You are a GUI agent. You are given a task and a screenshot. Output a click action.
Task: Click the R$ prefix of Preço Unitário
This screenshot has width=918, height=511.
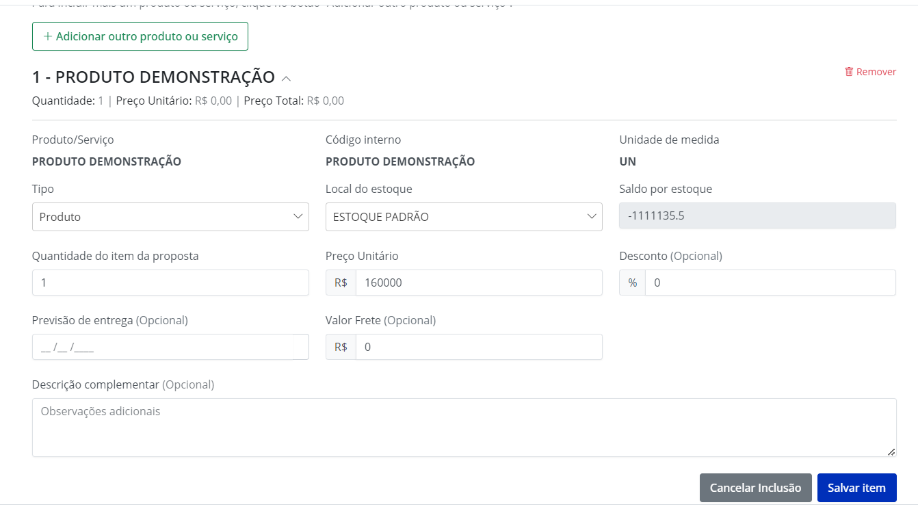click(x=341, y=283)
